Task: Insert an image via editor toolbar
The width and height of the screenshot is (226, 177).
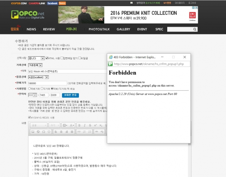Action: click(33, 132)
